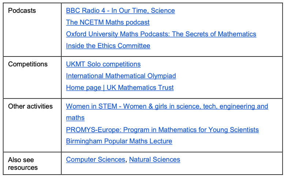Open PROMYS-Europe program link
Viewport: 286px width, 179px height.
pyautogui.click(x=162, y=130)
